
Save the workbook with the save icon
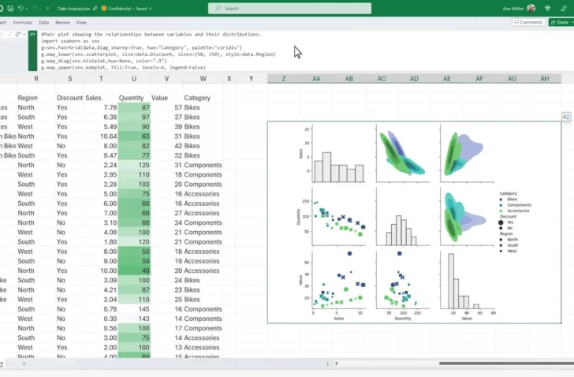(10, 8)
